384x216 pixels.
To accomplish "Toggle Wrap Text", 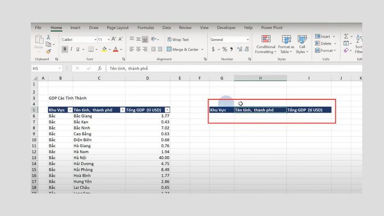I will pos(178,39).
